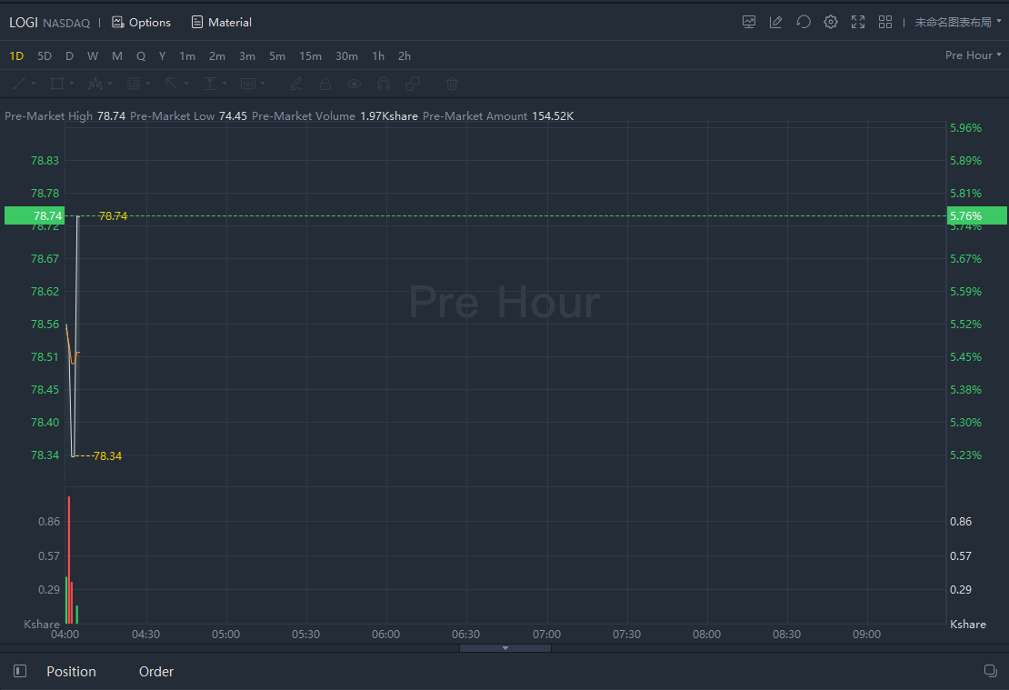This screenshot has width=1009, height=690.
Task: Open the Material panel
Action: pos(222,23)
